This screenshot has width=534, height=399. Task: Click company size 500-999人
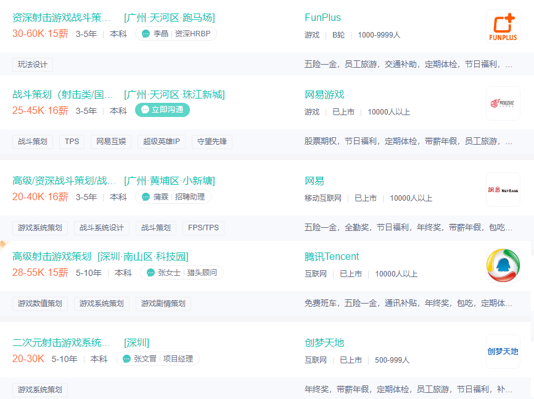click(392, 360)
